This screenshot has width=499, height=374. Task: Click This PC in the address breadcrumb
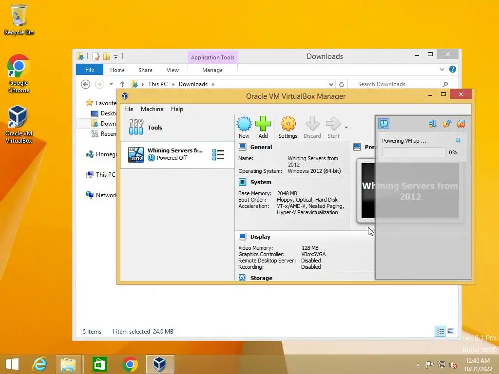[157, 84]
